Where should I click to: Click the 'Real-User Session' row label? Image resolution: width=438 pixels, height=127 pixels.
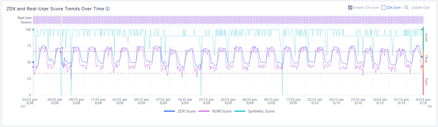pos(25,20)
